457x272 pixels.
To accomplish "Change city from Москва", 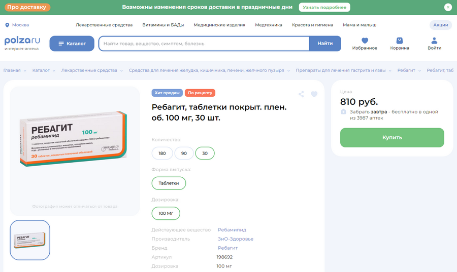I will tap(20, 25).
